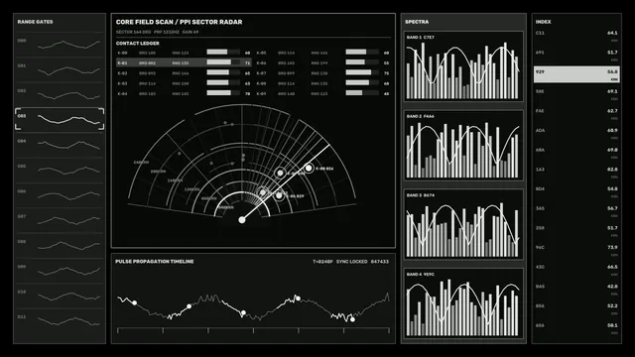Select index entry 691

pyautogui.click(x=576, y=56)
